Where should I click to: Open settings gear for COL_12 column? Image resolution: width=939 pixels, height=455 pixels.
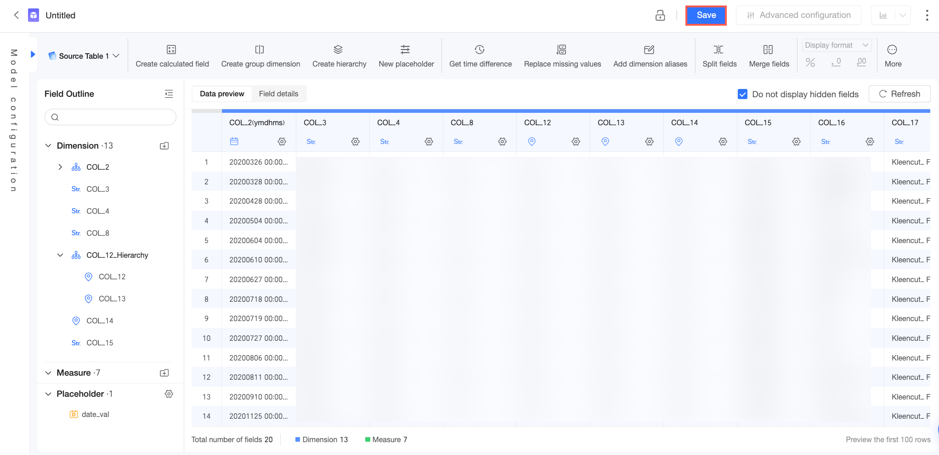point(576,142)
